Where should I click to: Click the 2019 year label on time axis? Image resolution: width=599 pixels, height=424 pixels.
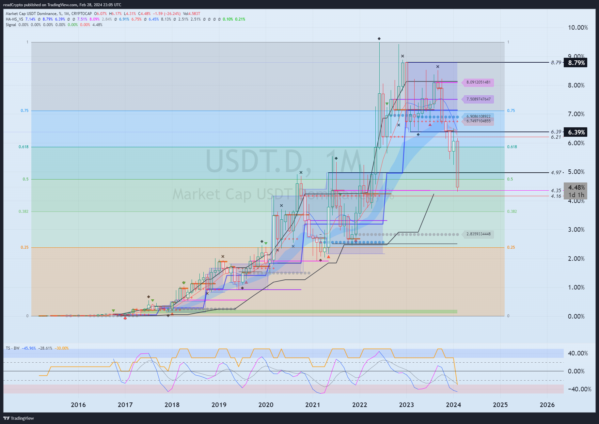click(219, 405)
